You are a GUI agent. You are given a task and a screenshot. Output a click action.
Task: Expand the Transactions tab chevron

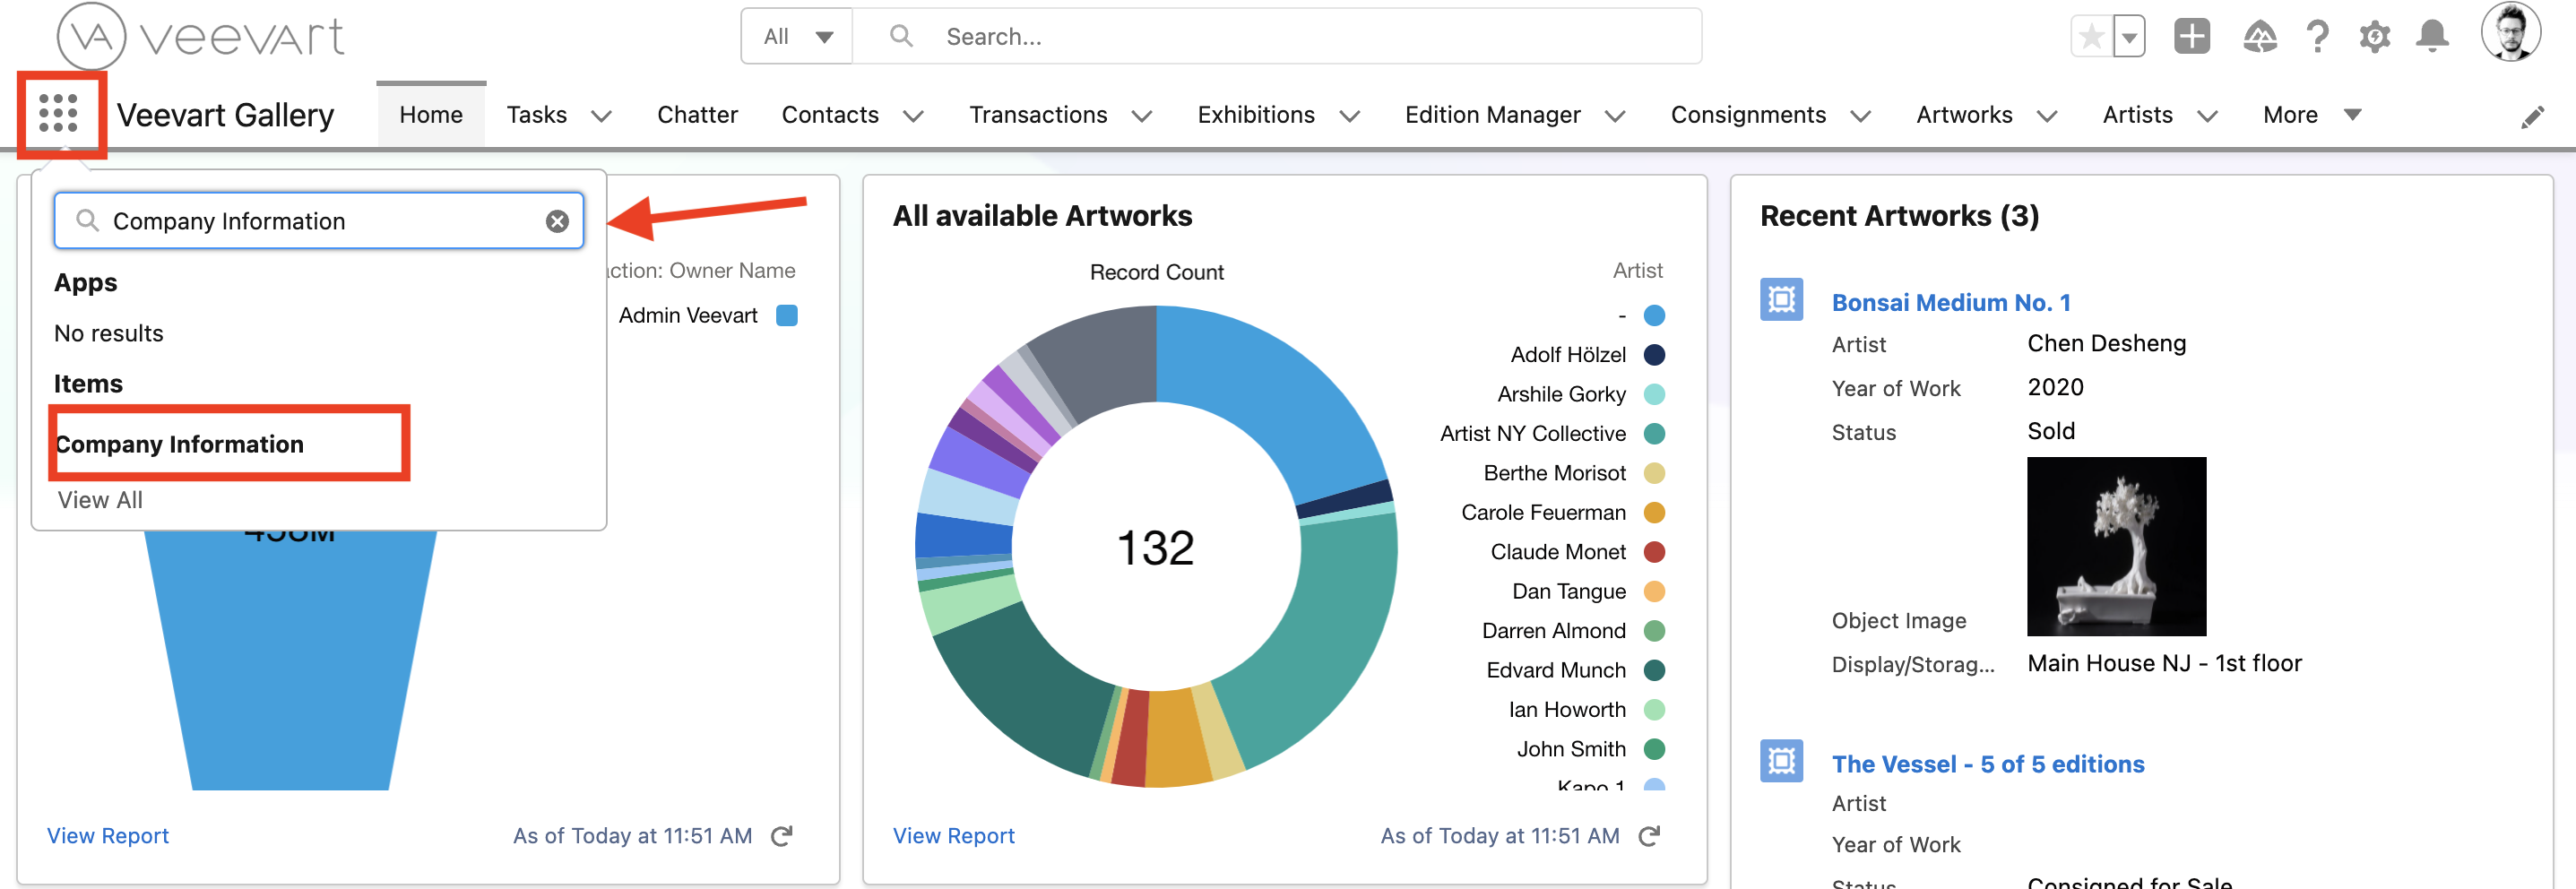(1142, 116)
